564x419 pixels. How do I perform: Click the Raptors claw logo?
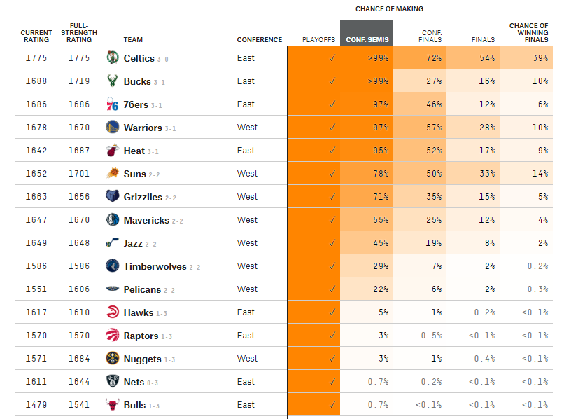[113, 335]
